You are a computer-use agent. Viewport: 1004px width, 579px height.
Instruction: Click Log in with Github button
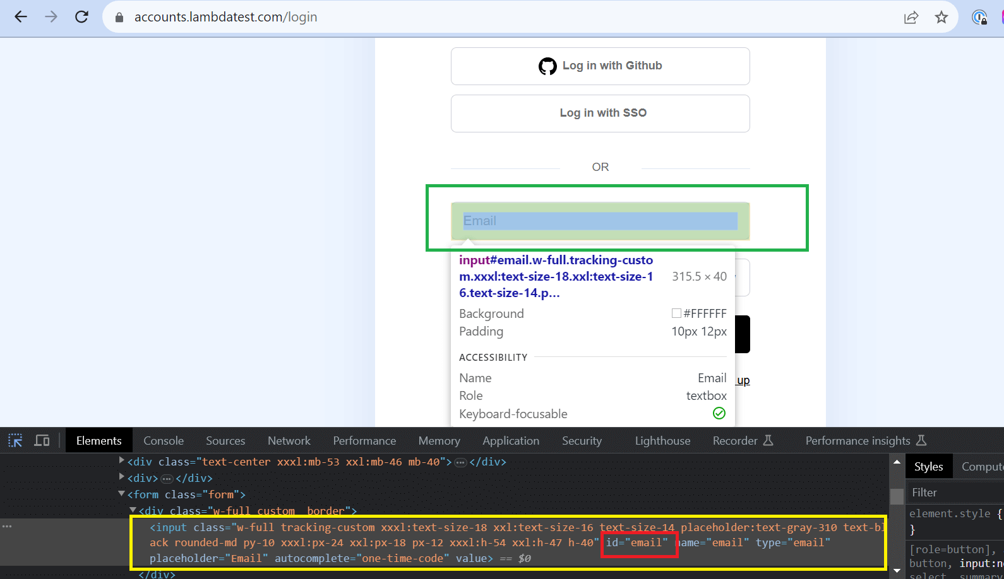coord(600,66)
